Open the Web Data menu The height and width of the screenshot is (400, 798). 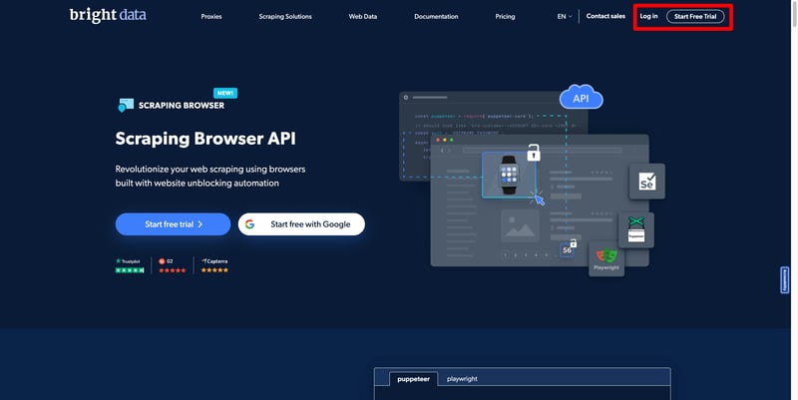click(362, 17)
